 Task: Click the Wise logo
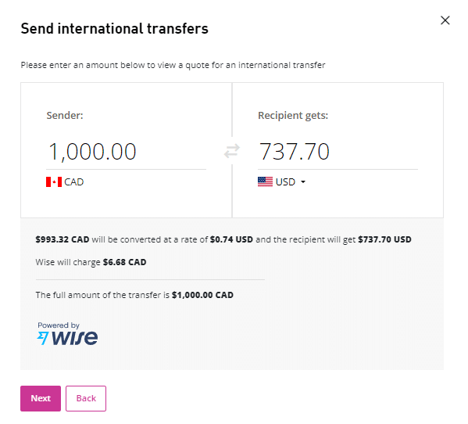click(x=67, y=338)
